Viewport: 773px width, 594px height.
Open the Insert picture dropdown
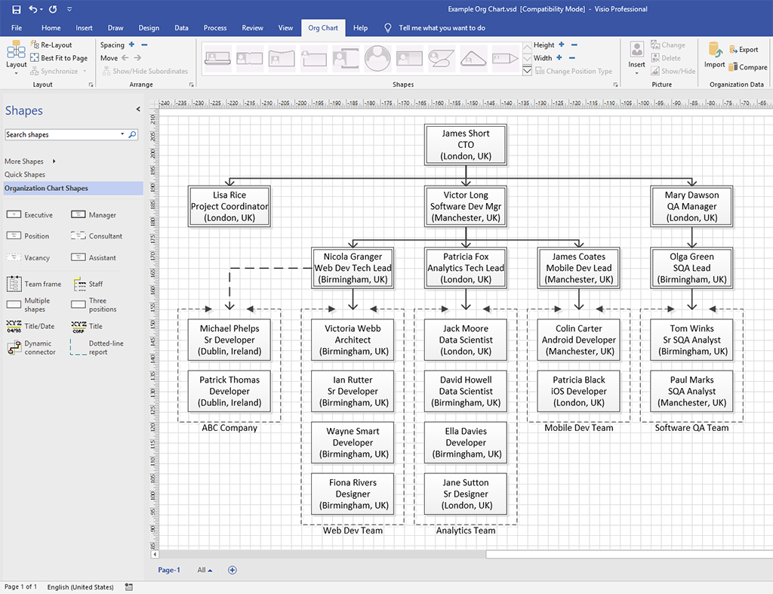(x=636, y=57)
